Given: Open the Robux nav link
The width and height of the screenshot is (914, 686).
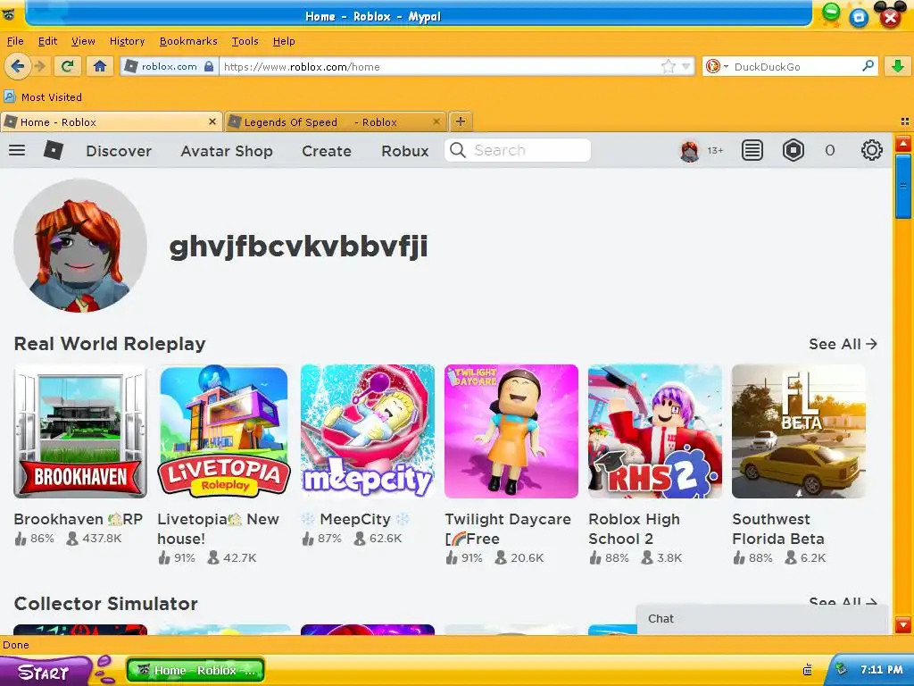Looking at the screenshot, I should [x=405, y=151].
